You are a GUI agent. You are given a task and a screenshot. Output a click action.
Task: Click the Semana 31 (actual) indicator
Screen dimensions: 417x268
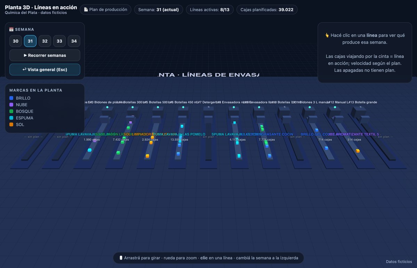[x=158, y=9]
